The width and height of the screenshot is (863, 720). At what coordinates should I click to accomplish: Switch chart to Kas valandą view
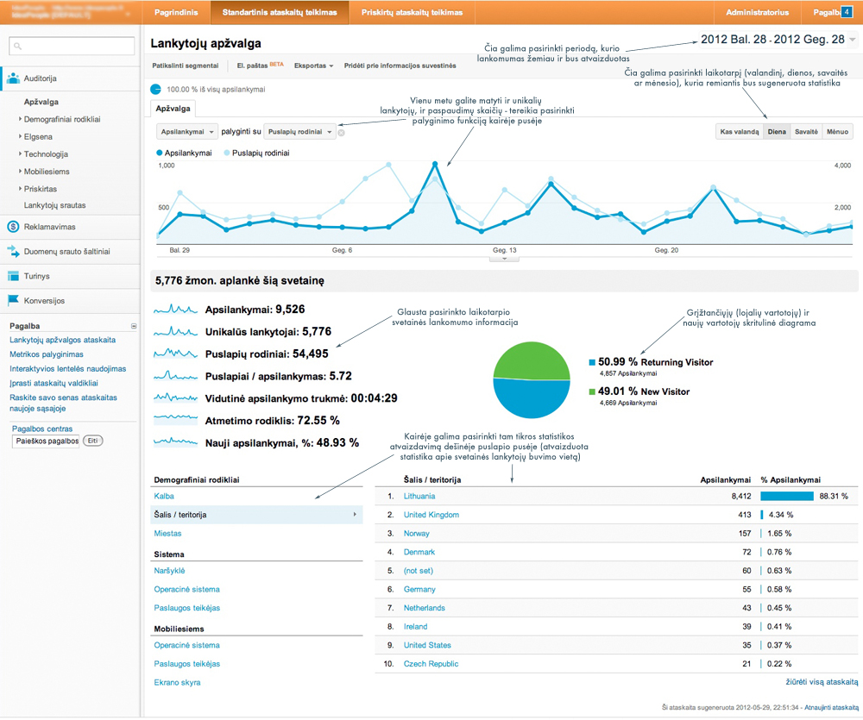point(740,132)
